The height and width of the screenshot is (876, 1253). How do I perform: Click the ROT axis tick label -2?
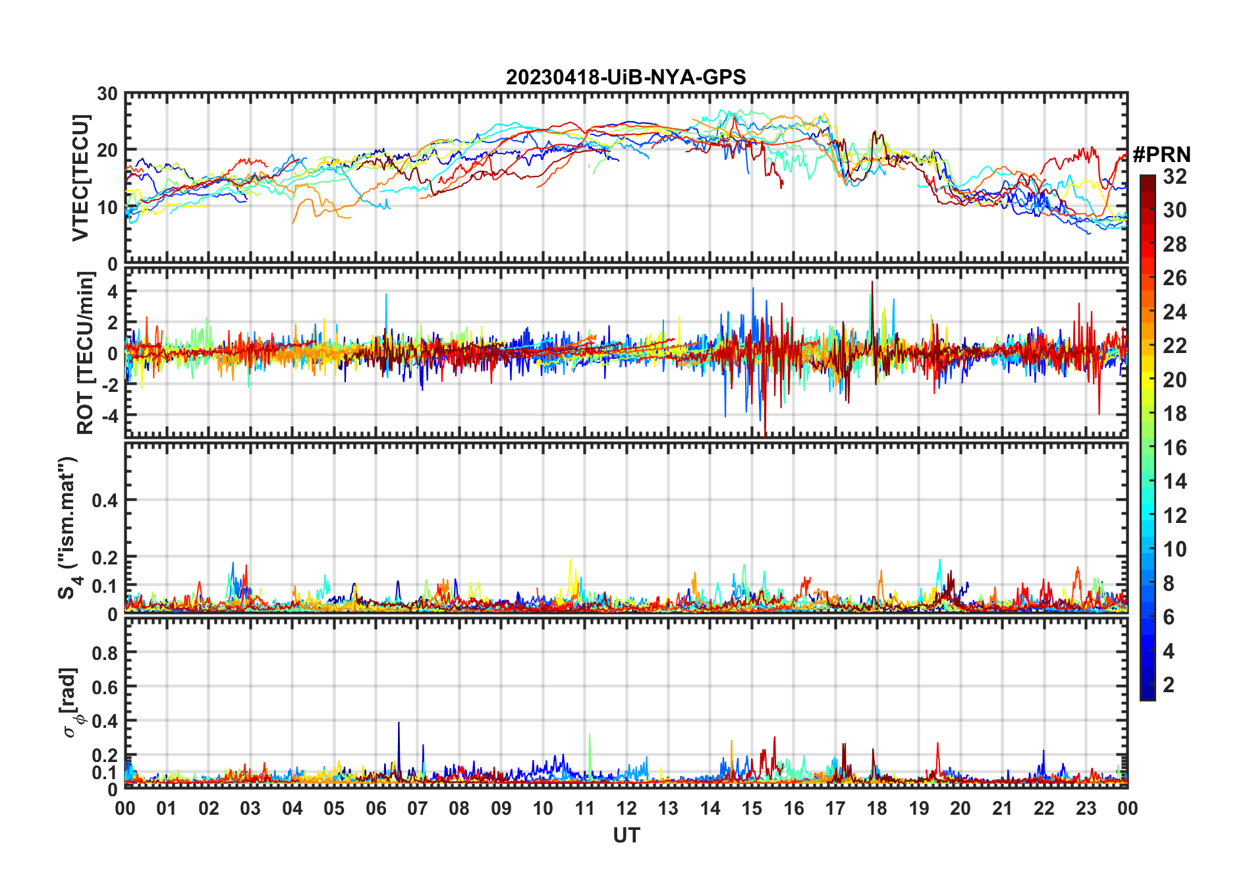pos(110,385)
